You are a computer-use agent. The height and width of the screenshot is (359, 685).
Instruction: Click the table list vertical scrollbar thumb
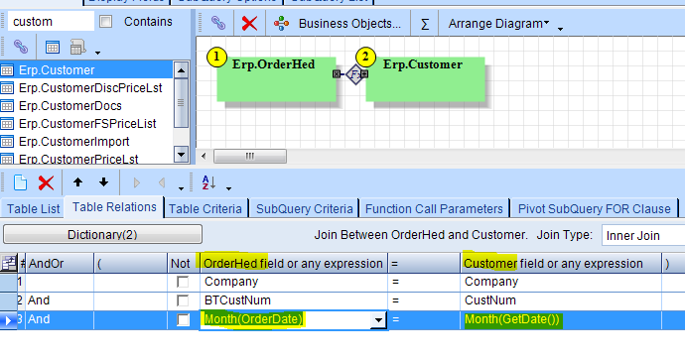point(181,103)
